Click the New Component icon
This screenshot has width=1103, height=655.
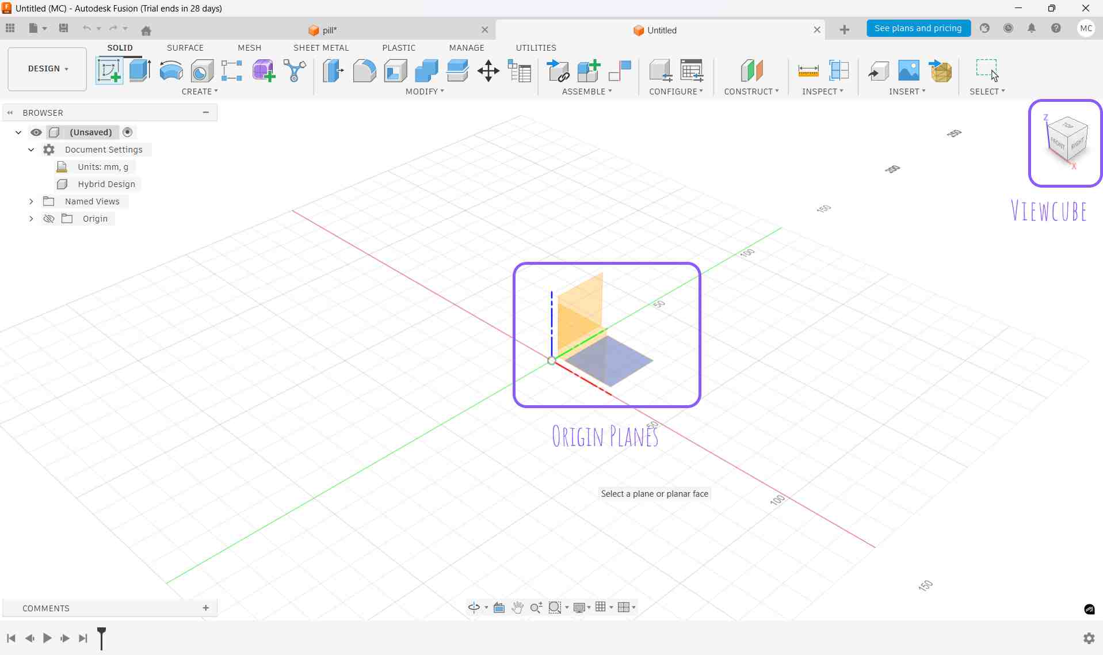589,71
